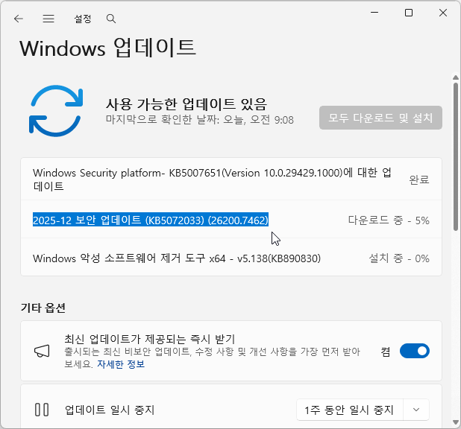The height and width of the screenshot is (429, 461).
Task: Click 모두 다운로드 및 설치 button
Action: (x=380, y=118)
